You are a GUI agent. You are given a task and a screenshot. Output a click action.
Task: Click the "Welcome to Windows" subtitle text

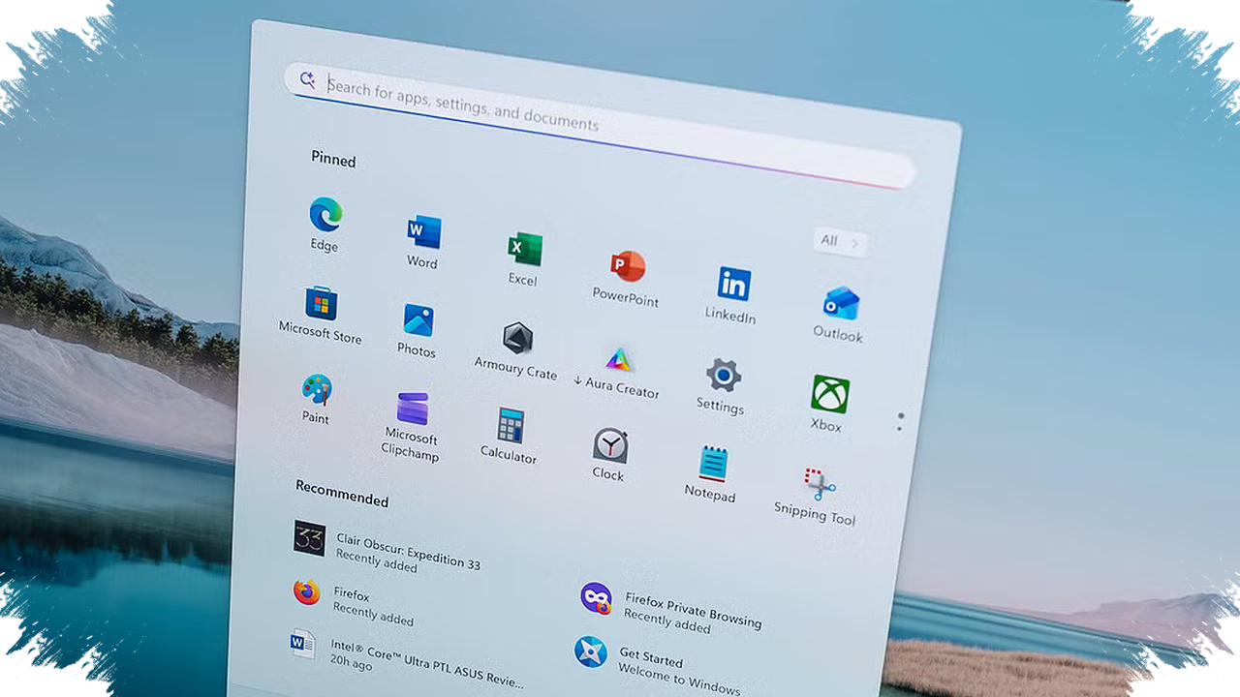(680, 681)
